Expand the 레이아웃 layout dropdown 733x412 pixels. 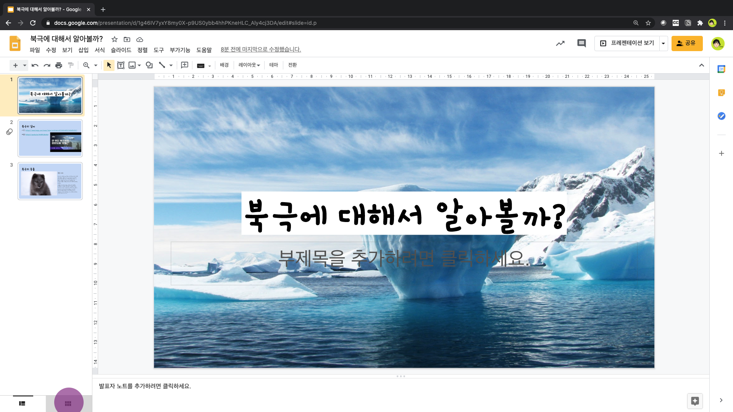[x=249, y=65]
